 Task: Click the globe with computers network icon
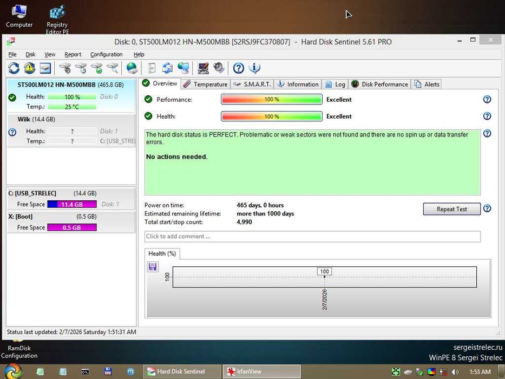click(183, 68)
